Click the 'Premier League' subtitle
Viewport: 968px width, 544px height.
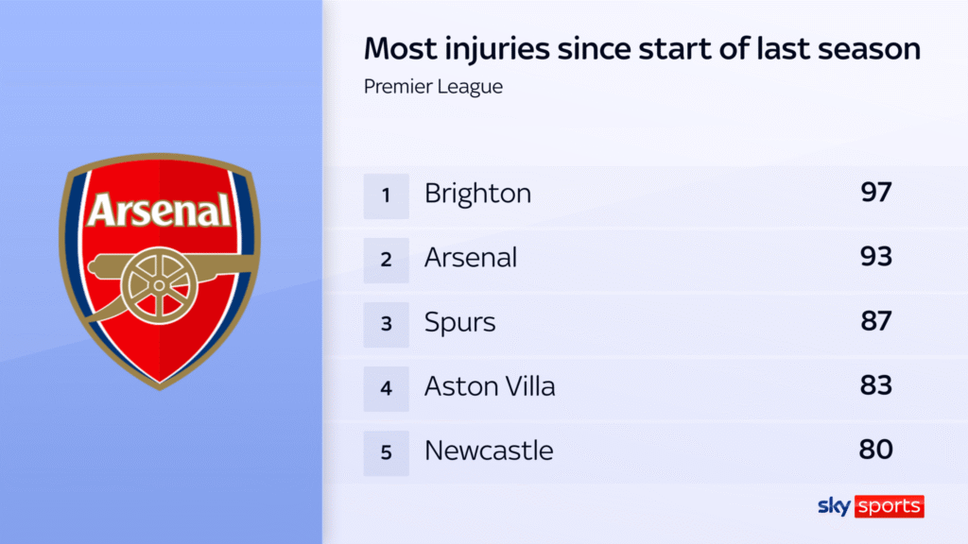pos(433,87)
